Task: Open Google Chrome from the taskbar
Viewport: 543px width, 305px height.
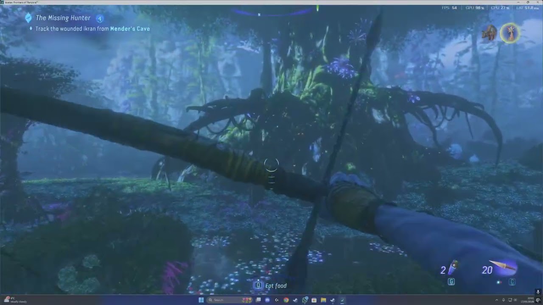Action: coord(286,300)
